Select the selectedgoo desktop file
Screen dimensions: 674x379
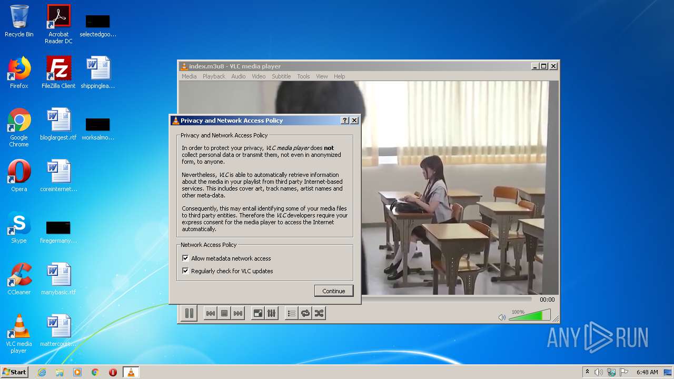(98, 26)
